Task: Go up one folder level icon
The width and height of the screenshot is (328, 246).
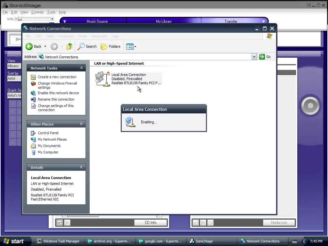Action: (x=70, y=46)
